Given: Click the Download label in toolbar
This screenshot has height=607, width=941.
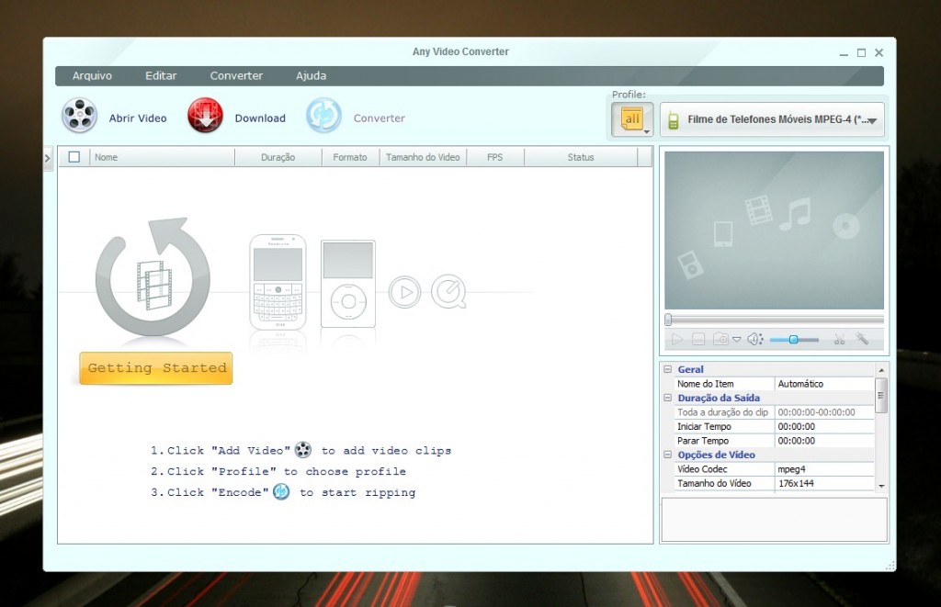Looking at the screenshot, I should [x=260, y=118].
